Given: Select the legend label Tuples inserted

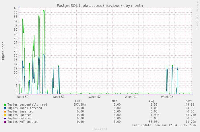Looking at the screenshot, I should click(x=20, y=111).
